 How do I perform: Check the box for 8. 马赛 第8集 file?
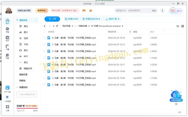tap(44, 38)
